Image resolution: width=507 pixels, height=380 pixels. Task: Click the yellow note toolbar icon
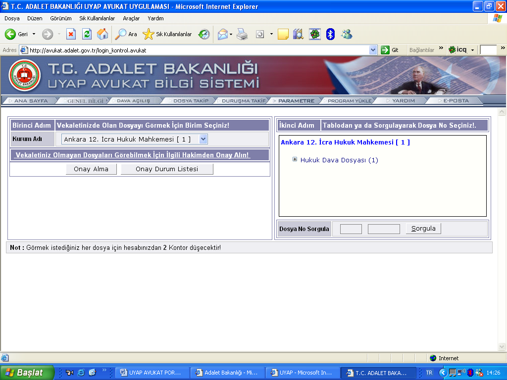[x=283, y=34]
